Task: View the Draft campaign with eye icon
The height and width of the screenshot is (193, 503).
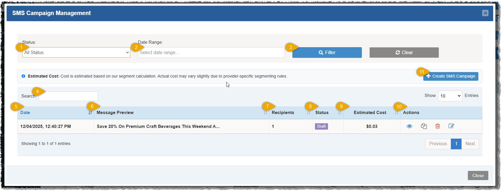Action: tap(409, 126)
